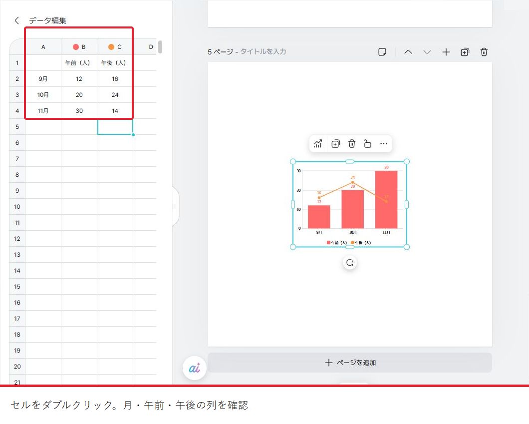The width and height of the screenshot is (529, 424).
Task: Select the cell 10月
Action: click(x=43, y=95)
